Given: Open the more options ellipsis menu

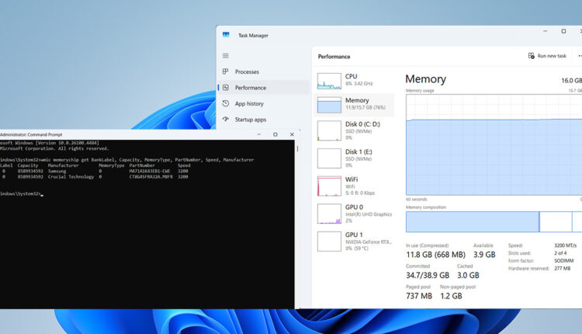Looking at the screenshot, I should [x=579, y=56].
